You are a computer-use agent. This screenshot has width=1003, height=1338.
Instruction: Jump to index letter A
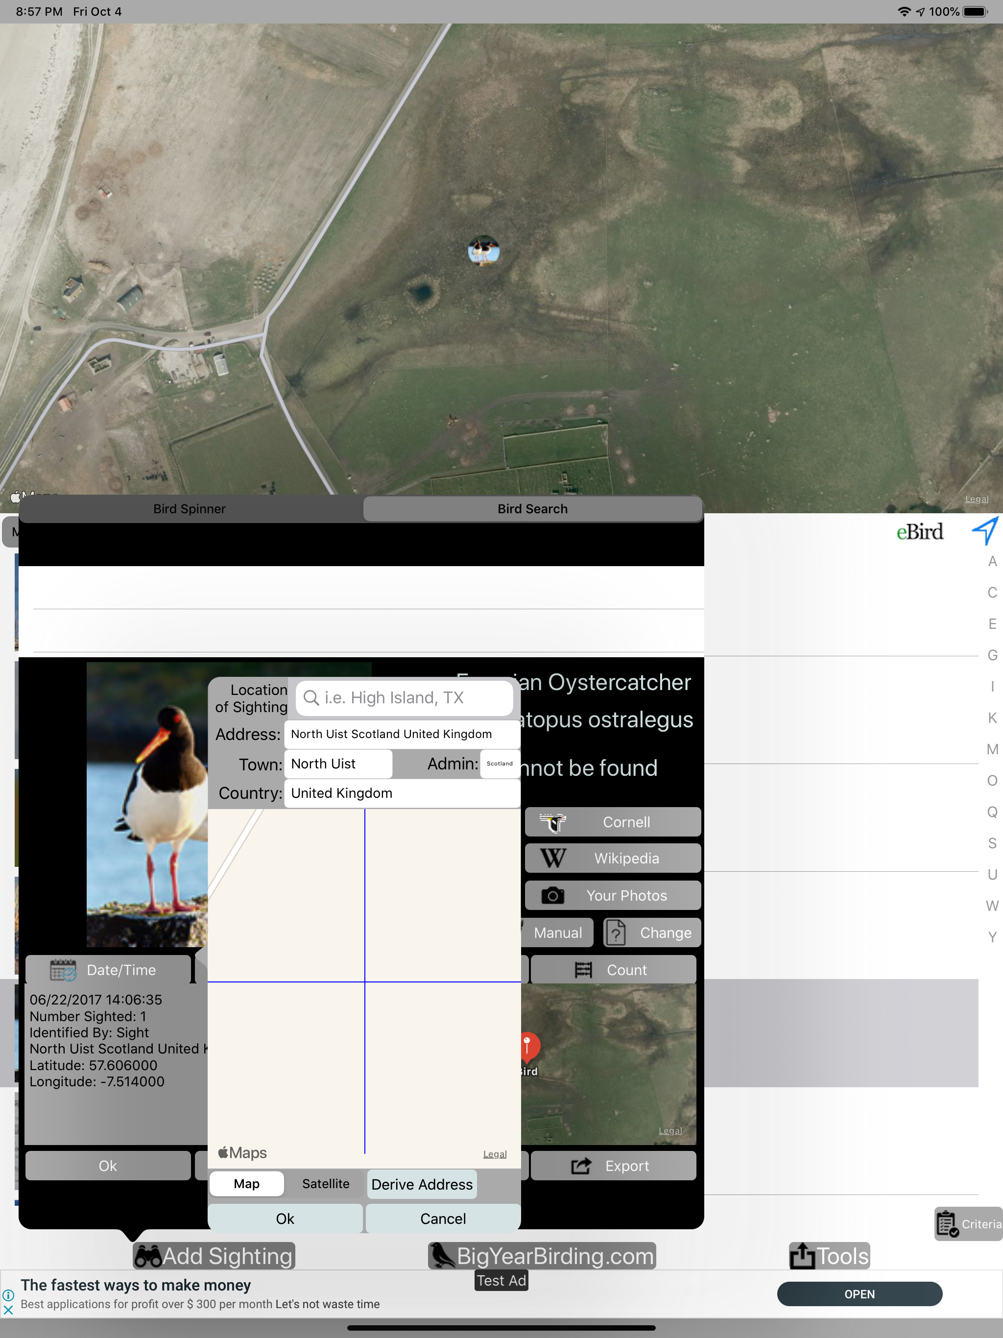992,561
